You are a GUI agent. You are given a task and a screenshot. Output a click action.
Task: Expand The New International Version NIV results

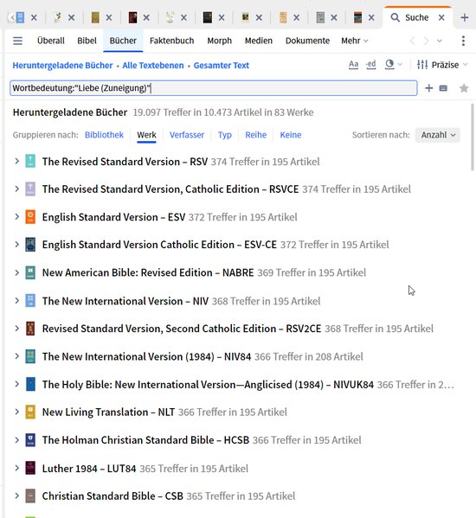[x=16, y=301]
